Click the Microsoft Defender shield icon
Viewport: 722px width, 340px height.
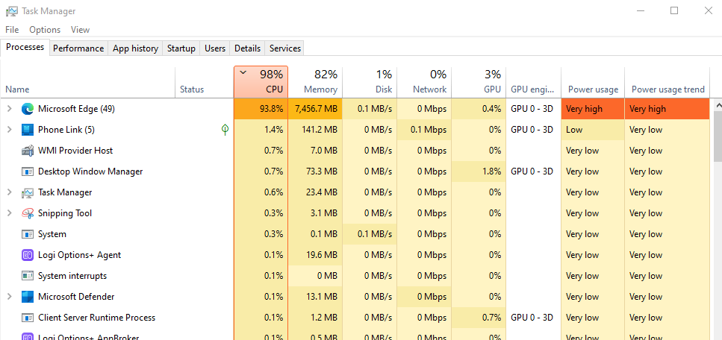point(28,297)
